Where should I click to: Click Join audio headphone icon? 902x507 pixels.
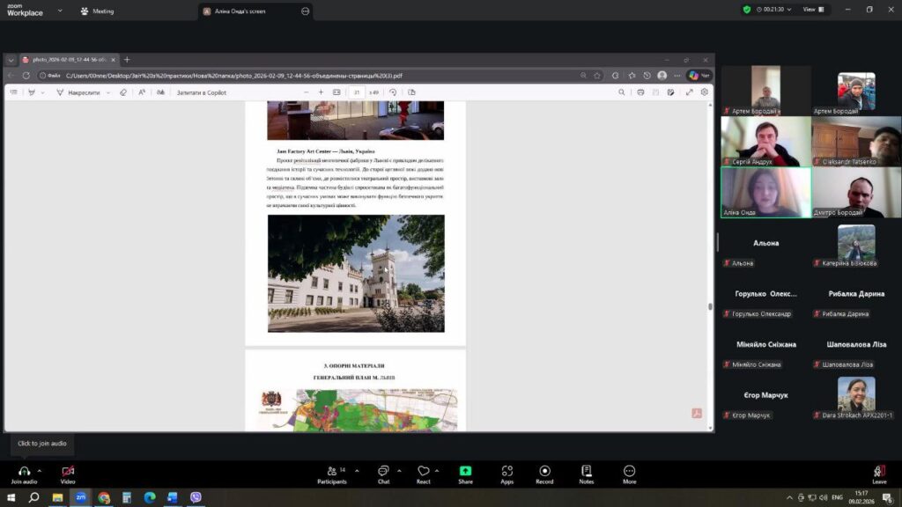click(24, 472)
